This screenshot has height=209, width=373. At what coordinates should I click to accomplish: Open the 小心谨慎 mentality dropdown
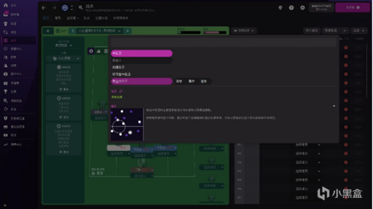click(63, 58)
